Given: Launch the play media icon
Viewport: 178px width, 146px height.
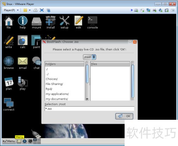Looking at the screenshot, I should (x=22, y=84).
